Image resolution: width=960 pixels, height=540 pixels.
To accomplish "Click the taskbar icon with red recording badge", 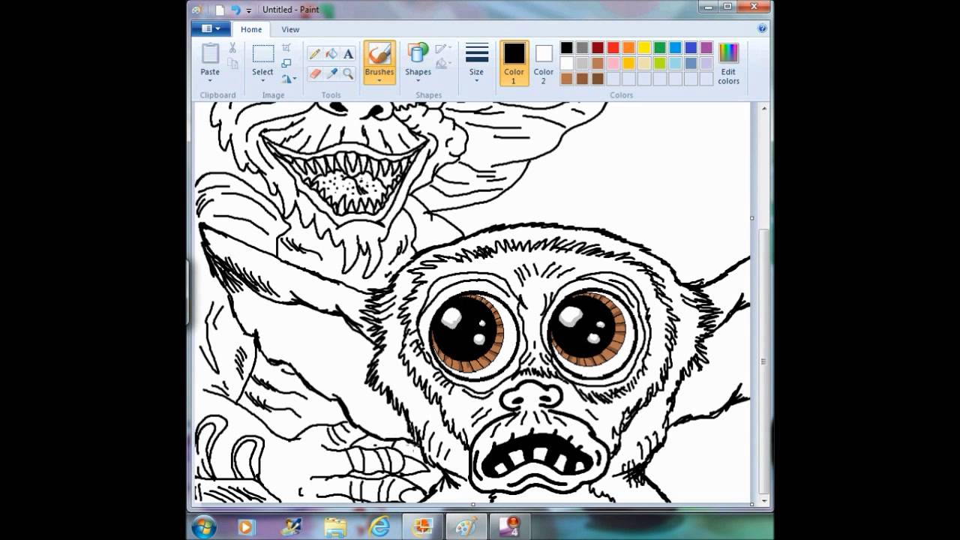I will click(511, 527).
